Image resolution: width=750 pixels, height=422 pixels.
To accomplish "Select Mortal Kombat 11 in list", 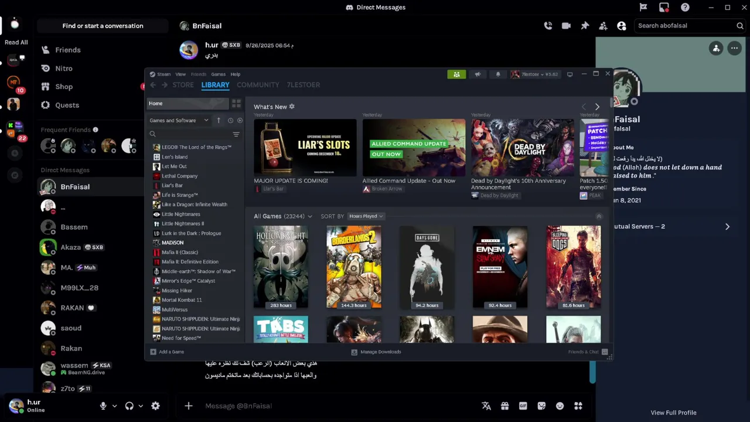I will tap(182, 300).
